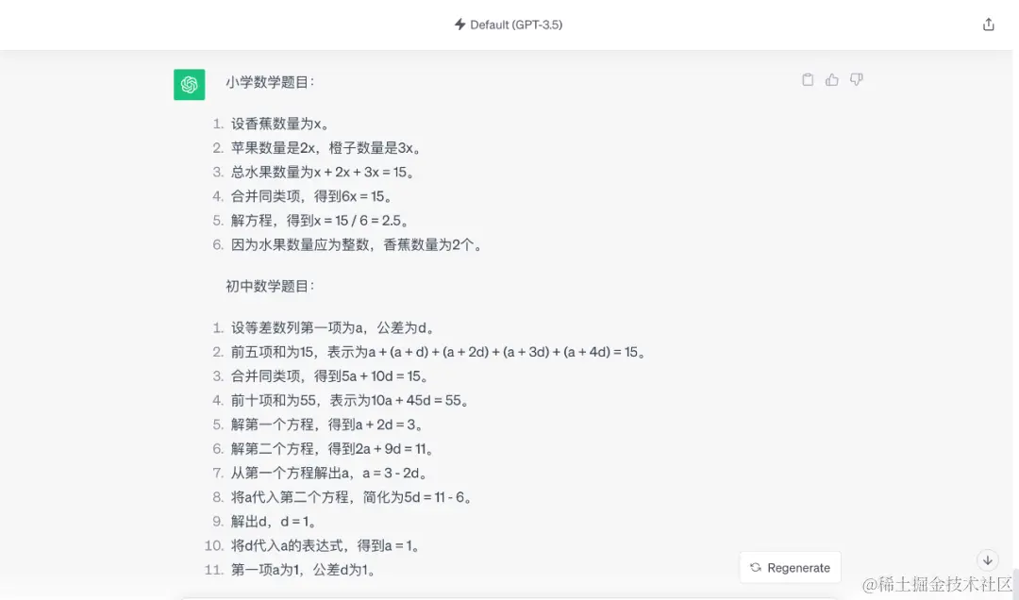Give thumbs up feedback on the response
The width and height of the screenshot is (1019, 600).
831,80
